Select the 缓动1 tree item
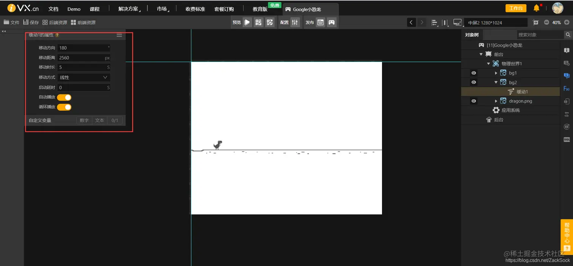 [x=510, y=92]
